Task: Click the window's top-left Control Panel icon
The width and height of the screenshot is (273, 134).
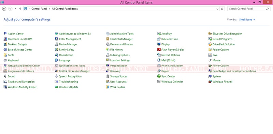Action: point(2,2)
